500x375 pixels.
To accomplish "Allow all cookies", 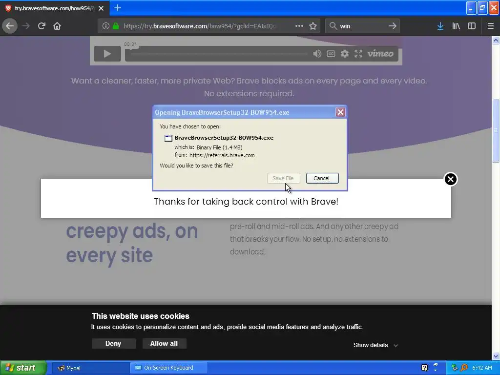I will click(164, 343).
